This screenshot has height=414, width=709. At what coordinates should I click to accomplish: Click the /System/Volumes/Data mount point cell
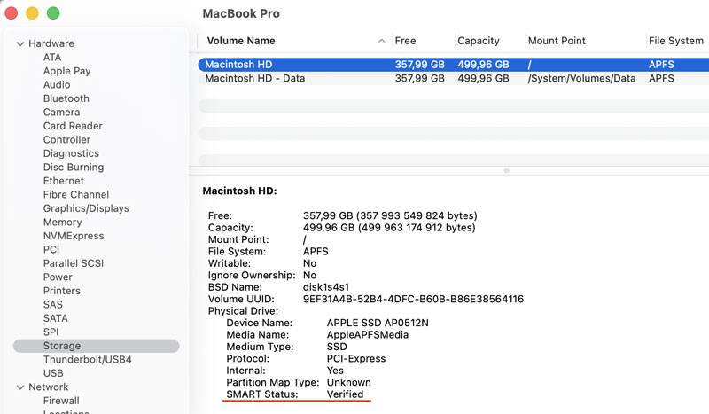(581, 78)
